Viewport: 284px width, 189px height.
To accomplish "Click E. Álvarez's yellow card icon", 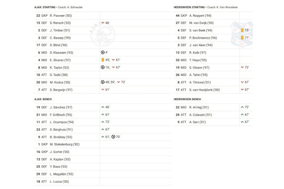I will click(103, 60).
